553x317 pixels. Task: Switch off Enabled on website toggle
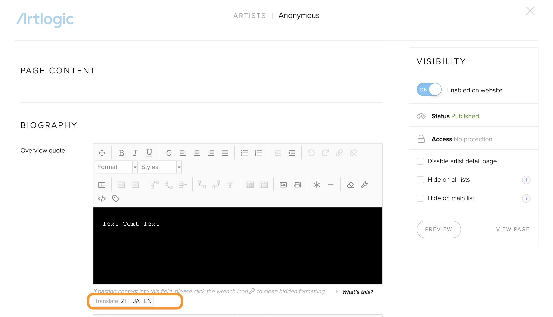429,90
